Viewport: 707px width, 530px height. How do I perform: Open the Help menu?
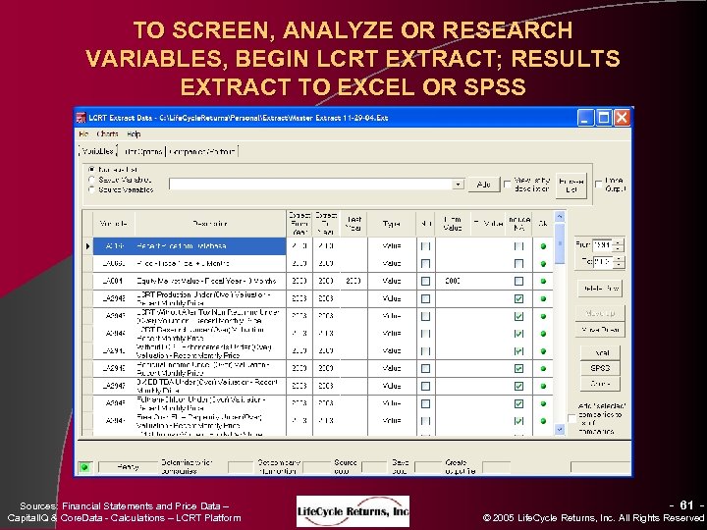pos(134,133)
